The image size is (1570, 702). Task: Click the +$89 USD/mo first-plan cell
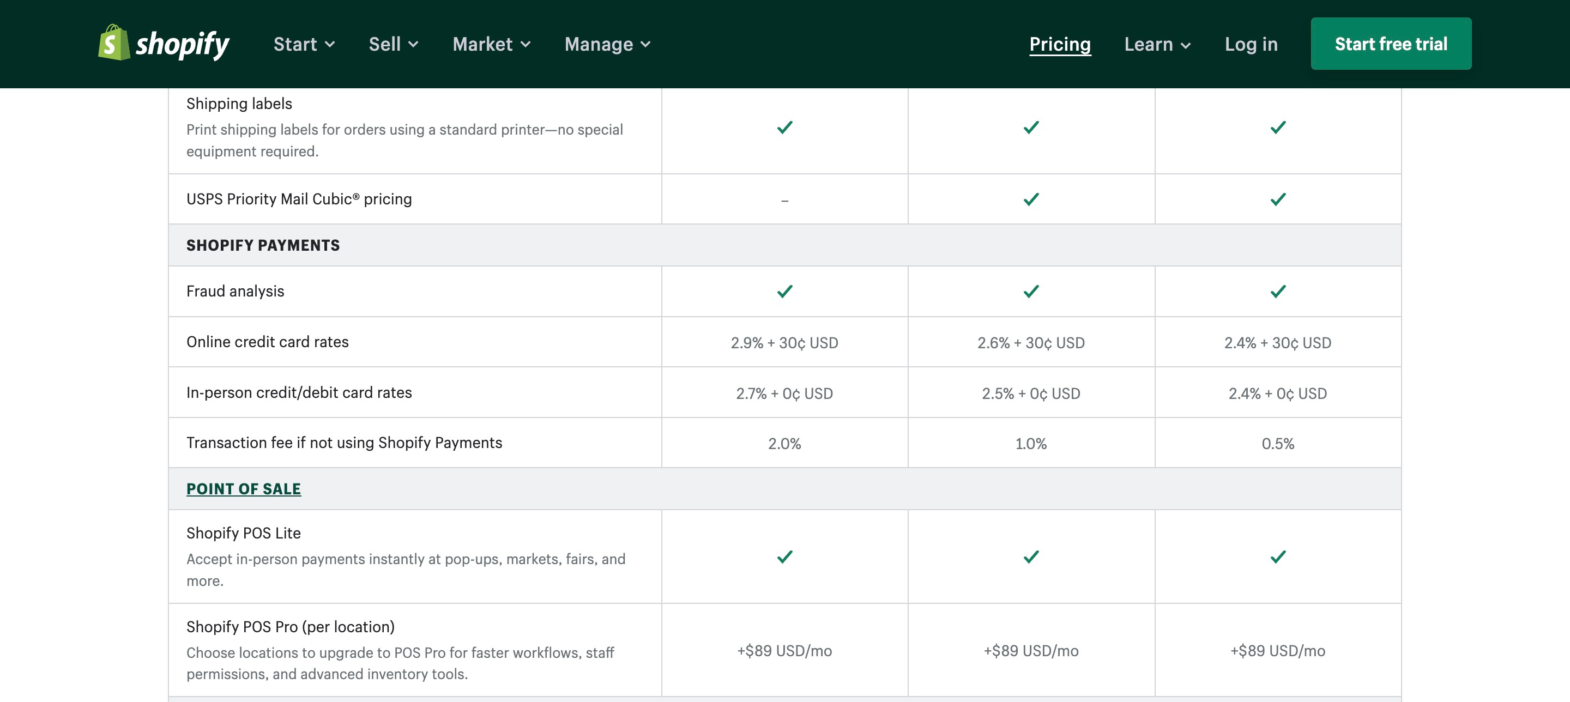click(784, 651)
